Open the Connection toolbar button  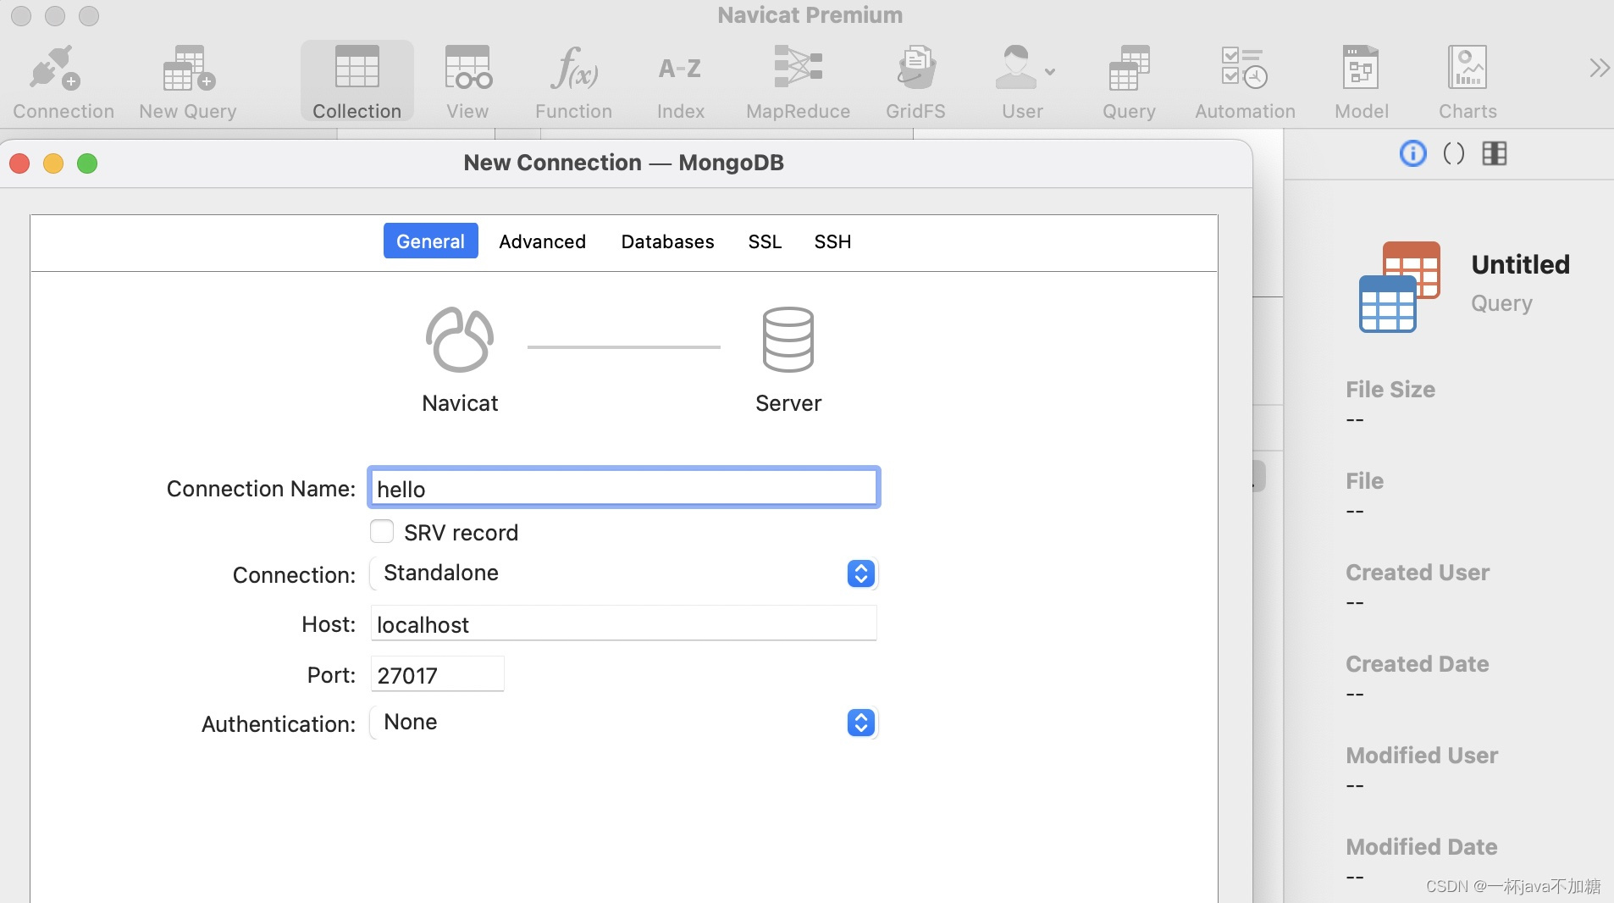click(63, 82)
